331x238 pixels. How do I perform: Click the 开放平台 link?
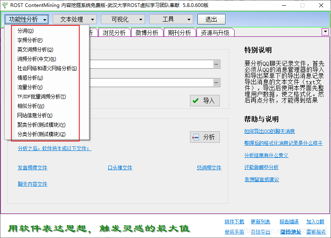[260, 232]
